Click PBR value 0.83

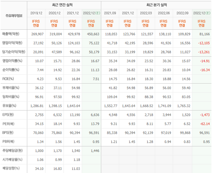pyautogui.click(x=187, y=142)
